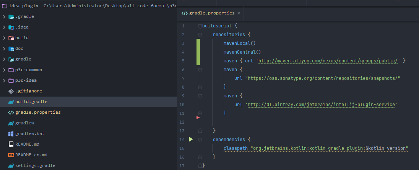Collapse the repositories block fold marker on line 2

tap(200, 35)
